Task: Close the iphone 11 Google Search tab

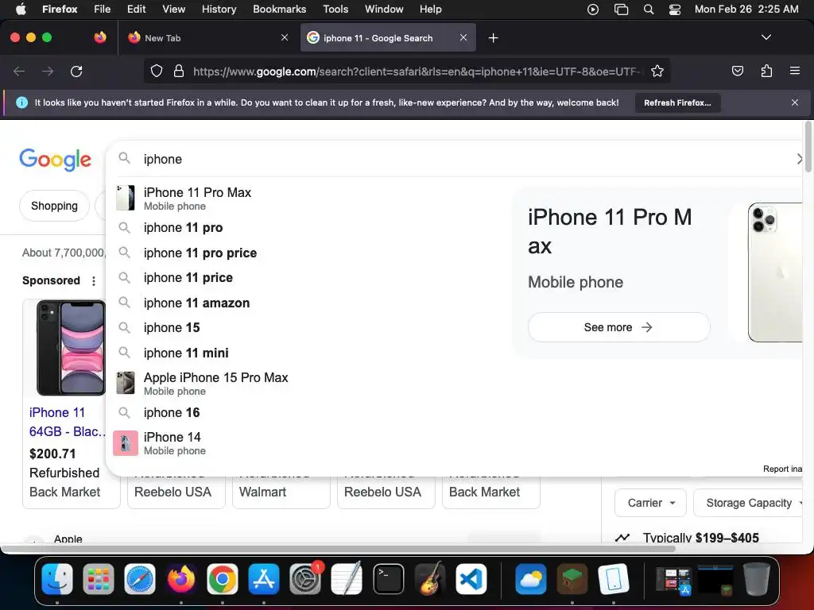Action: pos(463,37)
